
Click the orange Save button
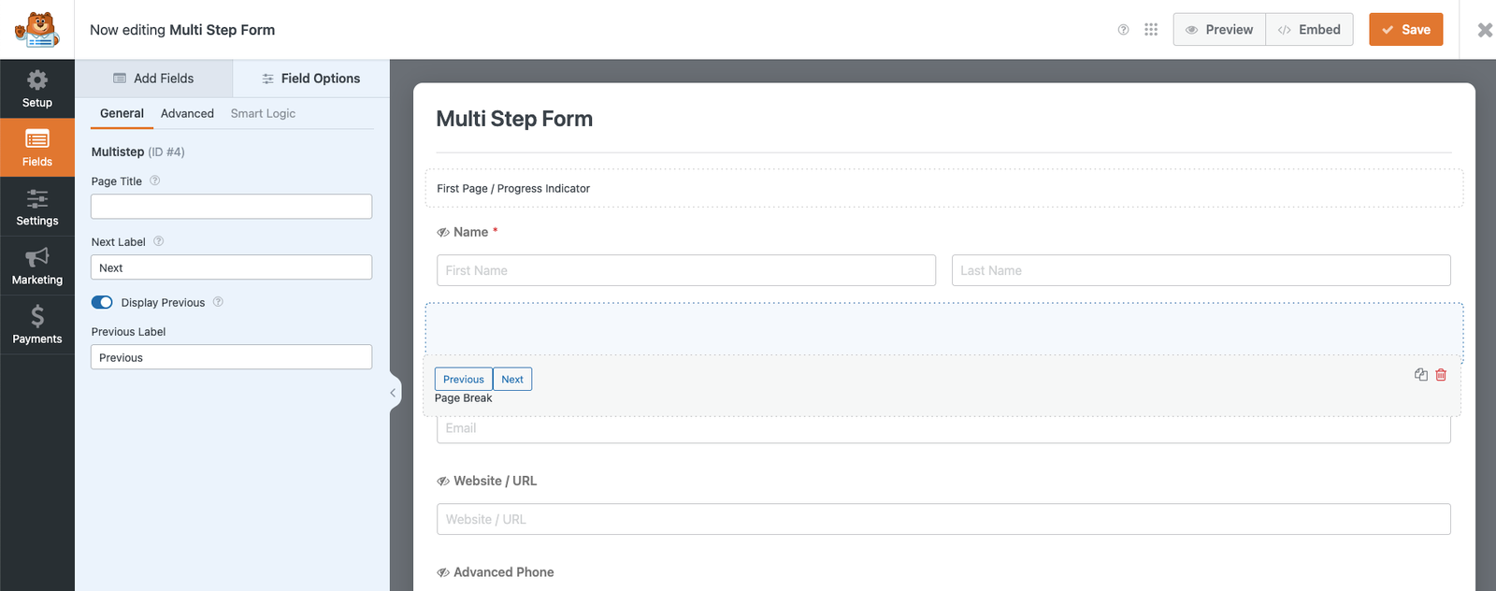pyautogui.click(x=1405, y=30)
